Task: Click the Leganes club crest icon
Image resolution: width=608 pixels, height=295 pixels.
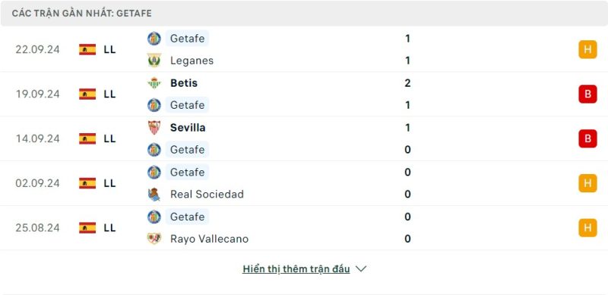Action: 154,61
